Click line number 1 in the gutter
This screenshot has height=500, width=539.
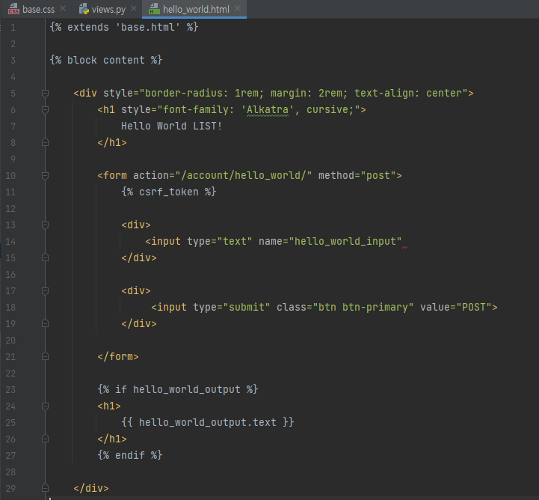13,28
